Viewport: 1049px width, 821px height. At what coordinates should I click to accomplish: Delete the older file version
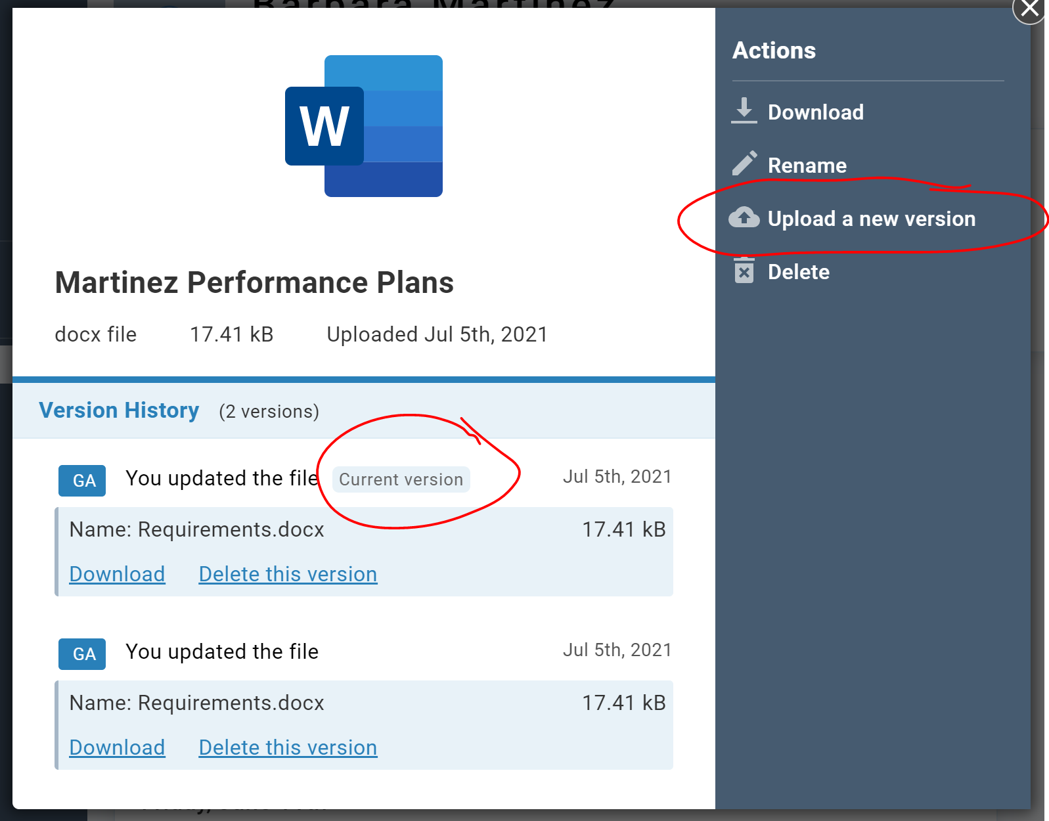click(288, 747)
